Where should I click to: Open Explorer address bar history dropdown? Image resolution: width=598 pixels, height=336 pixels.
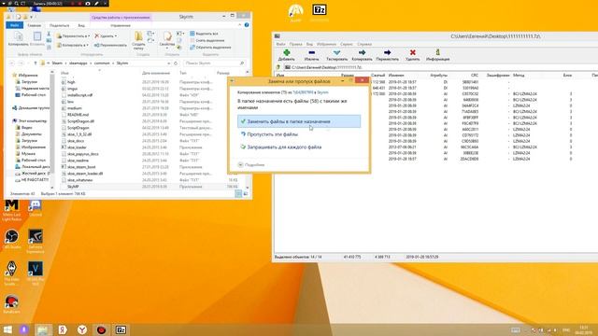click(x=168, y=63)
